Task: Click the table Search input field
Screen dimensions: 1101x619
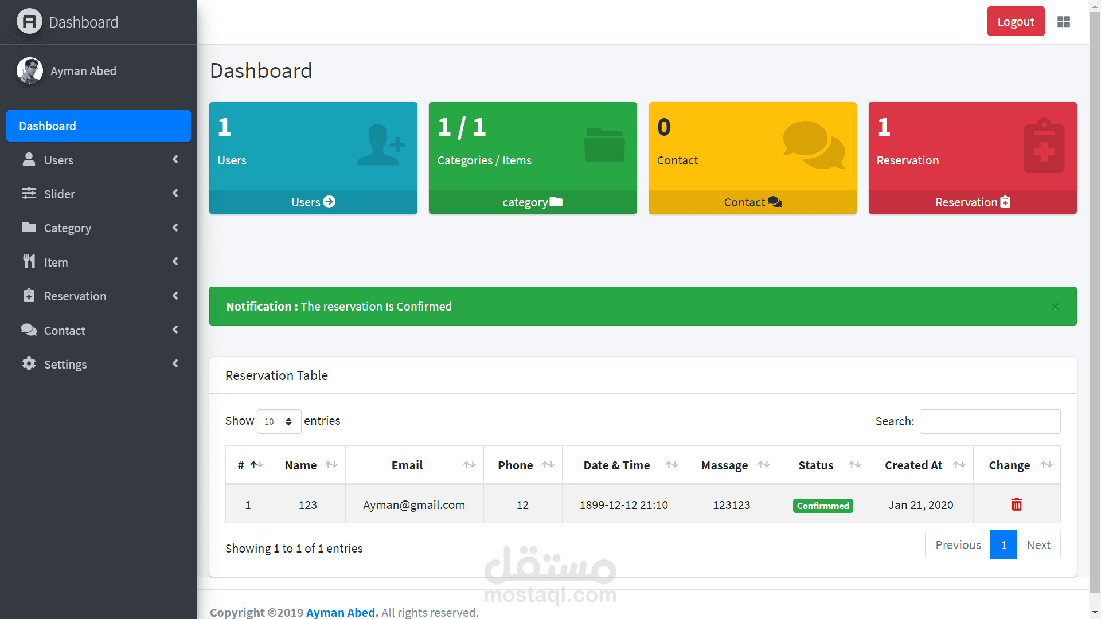Action: [990, 421]
